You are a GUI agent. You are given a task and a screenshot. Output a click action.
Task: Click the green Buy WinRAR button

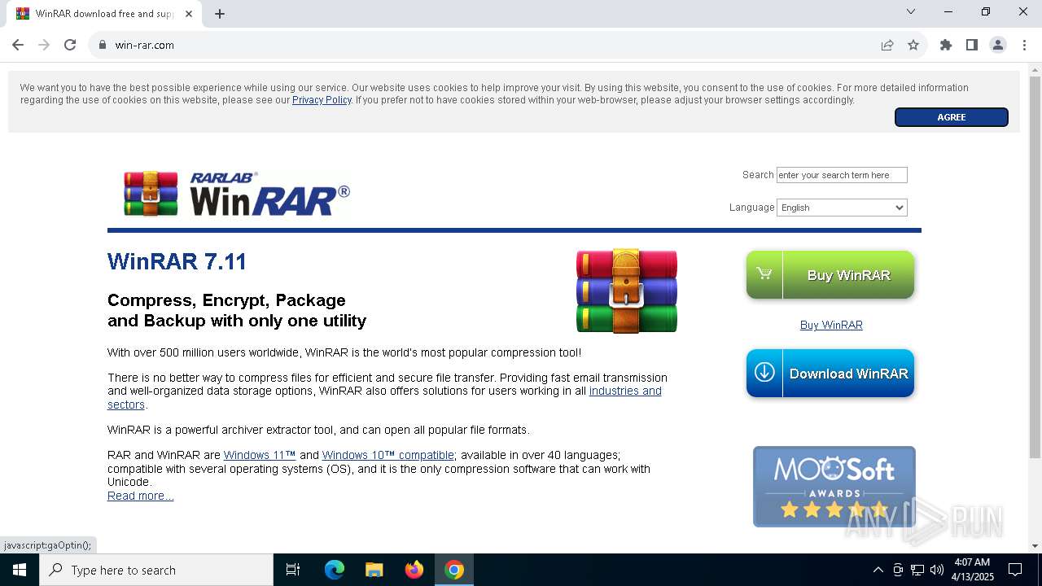click(830, 274)
